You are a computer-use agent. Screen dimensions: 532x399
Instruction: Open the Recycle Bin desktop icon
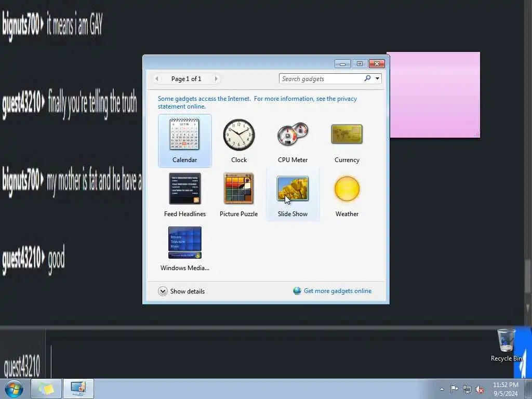506,345
